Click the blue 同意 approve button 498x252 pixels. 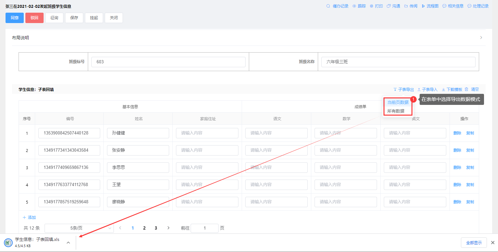point(15,18)
